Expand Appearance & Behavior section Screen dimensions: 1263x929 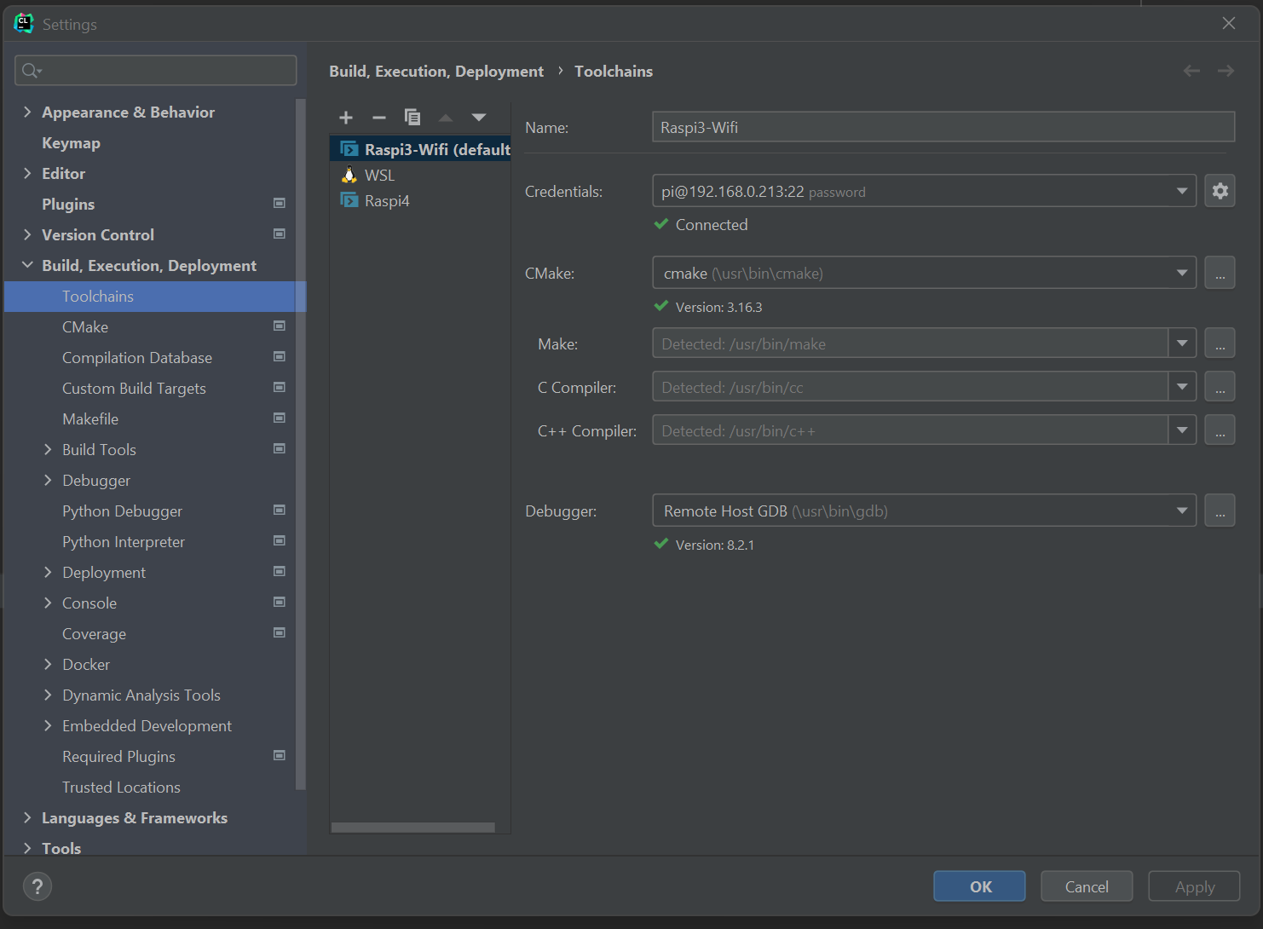tap(27, 112)
